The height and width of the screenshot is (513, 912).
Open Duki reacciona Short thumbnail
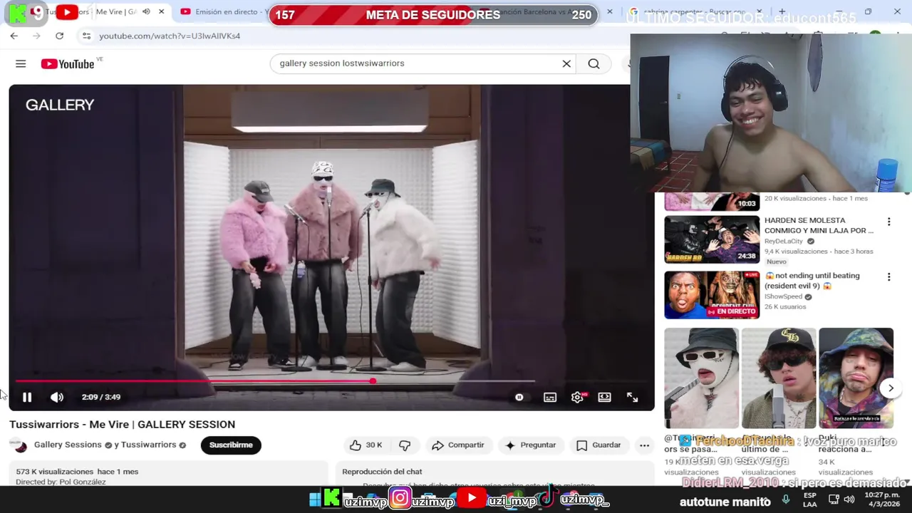click(x=856, y=378)
